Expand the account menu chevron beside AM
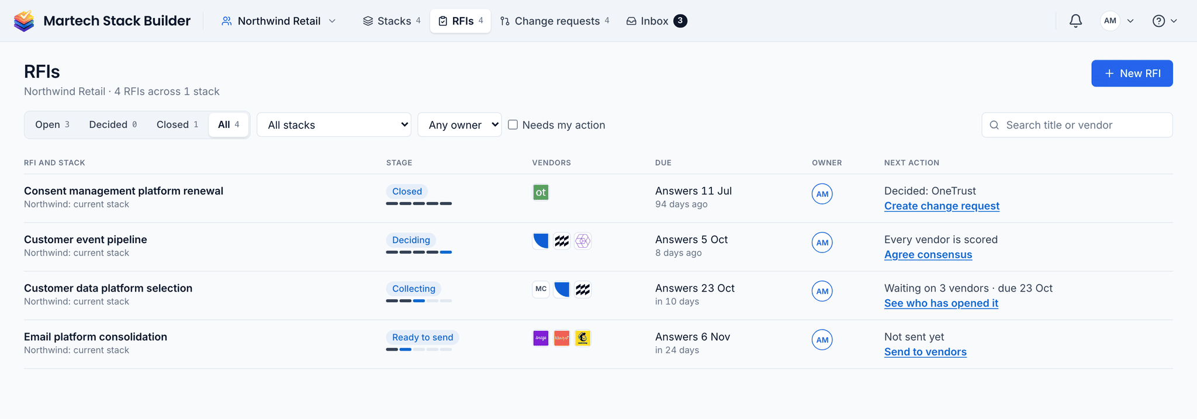This screenshot has width=1197, height=419. 1130,21
